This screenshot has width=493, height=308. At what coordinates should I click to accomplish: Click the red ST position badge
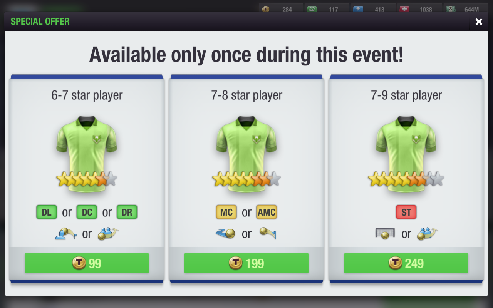(x=406, y=212)
